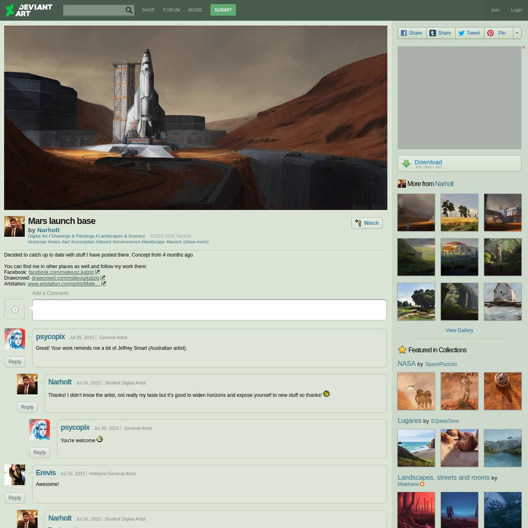Click the #mars tag

54,242
